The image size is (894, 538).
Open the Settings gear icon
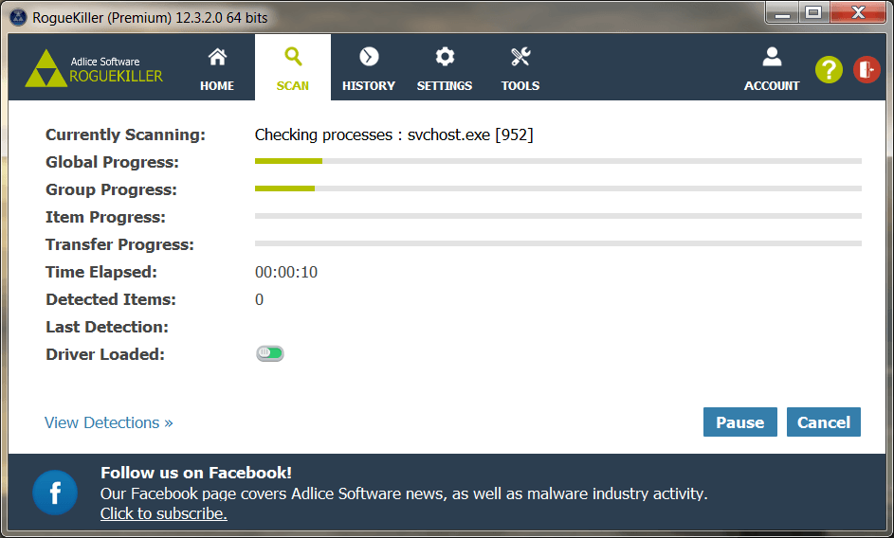click(445, 58)
